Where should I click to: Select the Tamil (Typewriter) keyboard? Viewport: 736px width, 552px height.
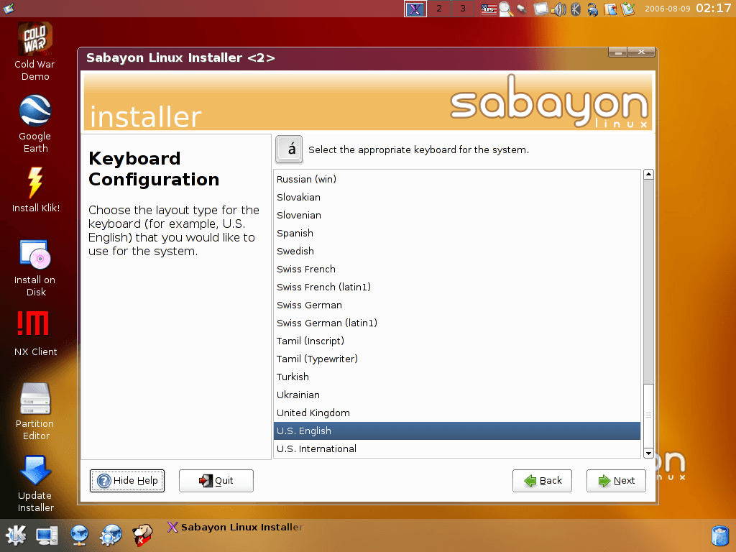coord(456,359)
